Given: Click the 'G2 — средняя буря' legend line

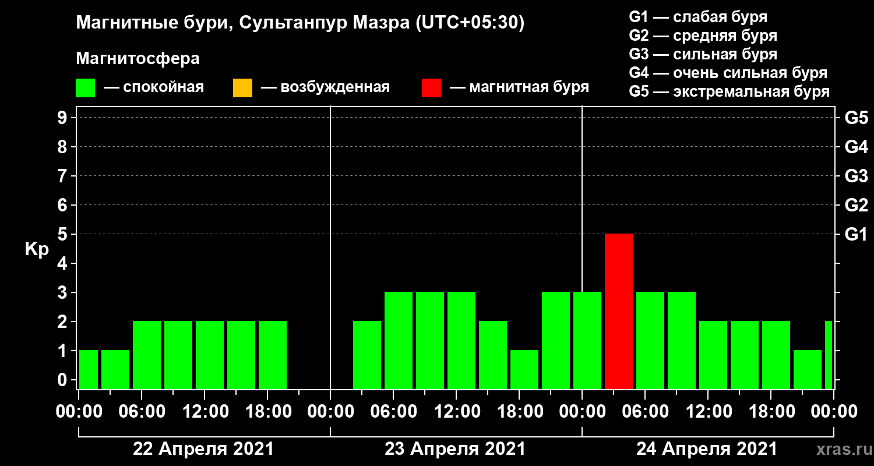Looking at the screenshot, I should (703, 36).
